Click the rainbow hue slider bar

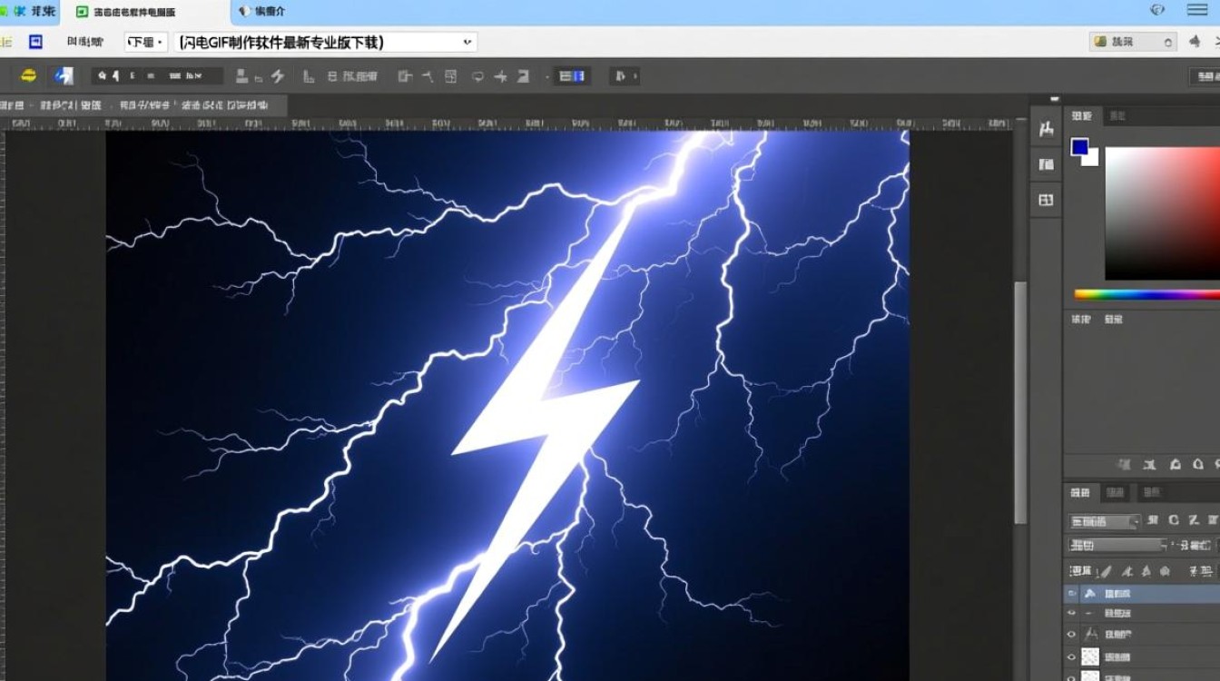coord(1146,294)
